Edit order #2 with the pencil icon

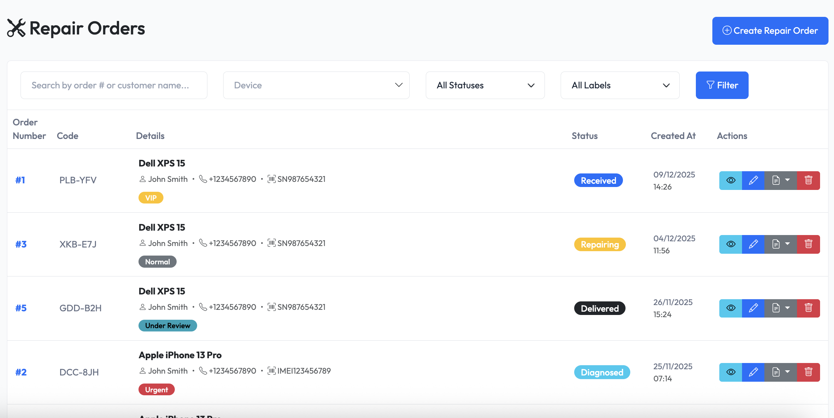point(753,372)
